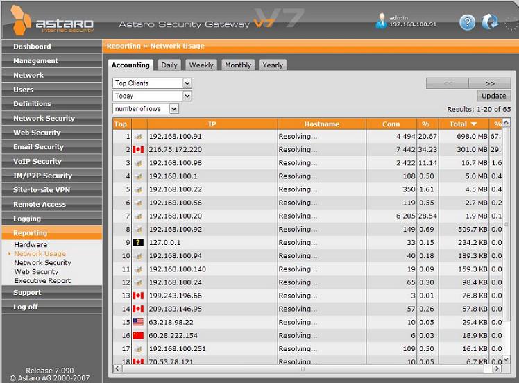
Task: Click the Canada flag for 199.243.196.66
Action: 138,296
